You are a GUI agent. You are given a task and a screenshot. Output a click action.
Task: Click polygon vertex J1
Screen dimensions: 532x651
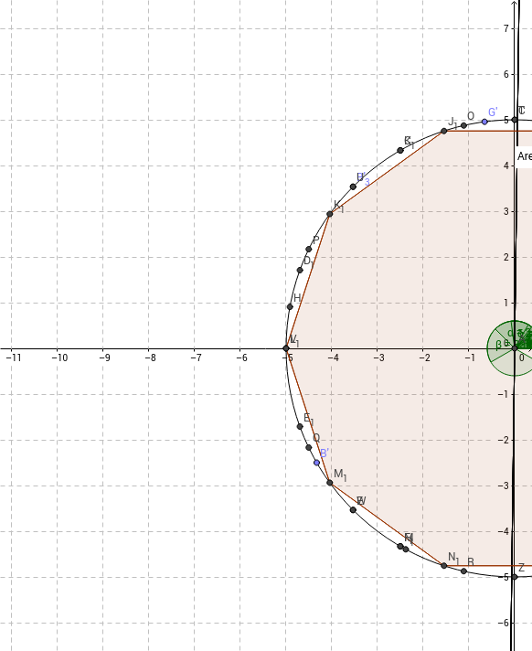[x=443, y=131]
